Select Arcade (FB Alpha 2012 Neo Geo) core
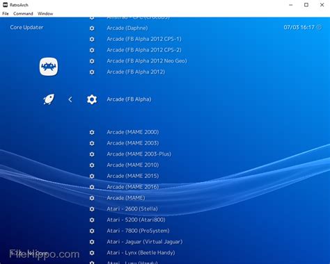This screenshot has width=330, height=264. 147,61
